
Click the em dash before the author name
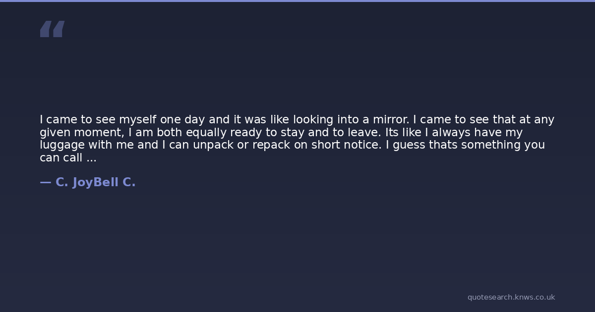coord(45,183)
